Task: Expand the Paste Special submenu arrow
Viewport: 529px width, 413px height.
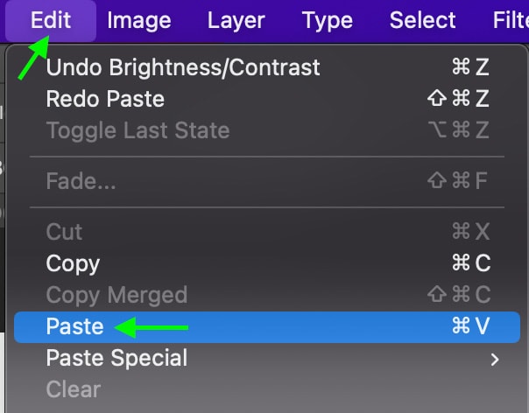Action: pyautogui.click(x=496, y=359)
